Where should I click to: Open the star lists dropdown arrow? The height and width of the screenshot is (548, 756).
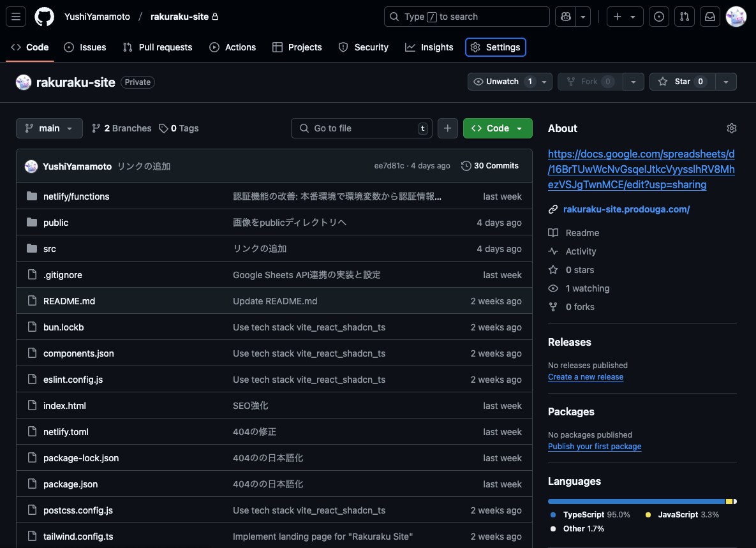[x=725, y=82]
